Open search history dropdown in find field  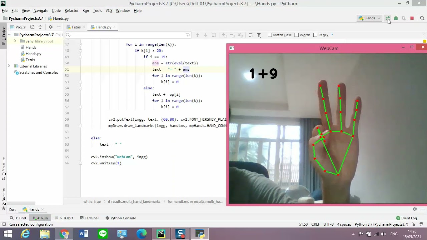tap(68, 35)
